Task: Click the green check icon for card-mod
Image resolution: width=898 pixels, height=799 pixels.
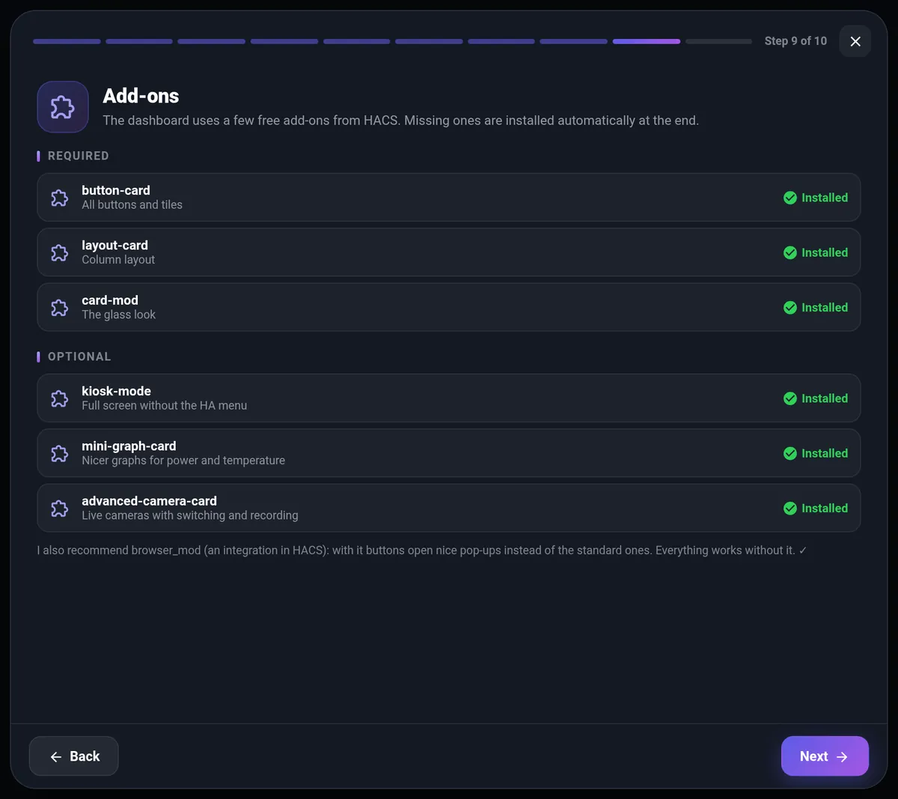Action: click(790, 308)
